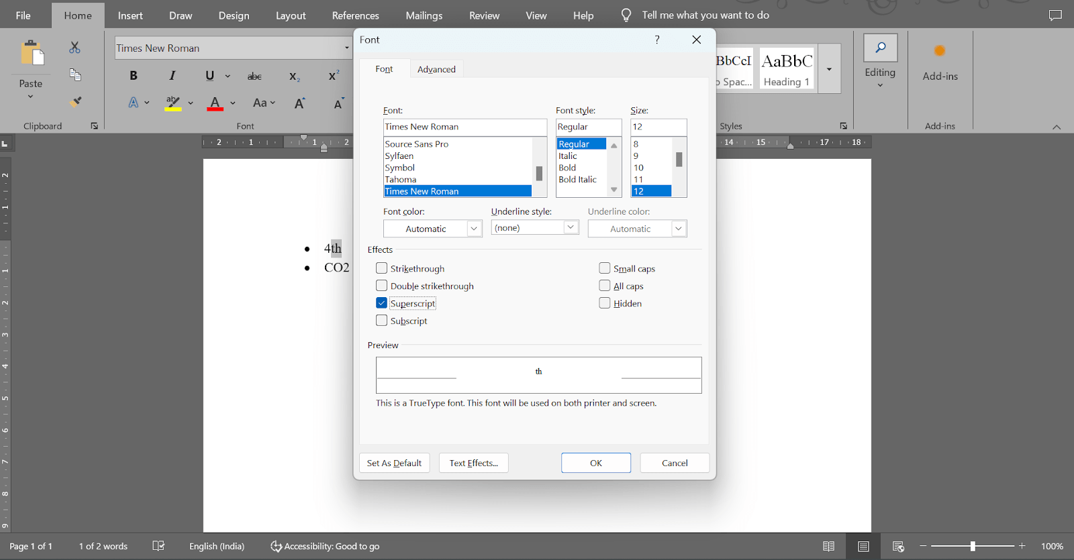Click the Bold formatting icon

134,76
